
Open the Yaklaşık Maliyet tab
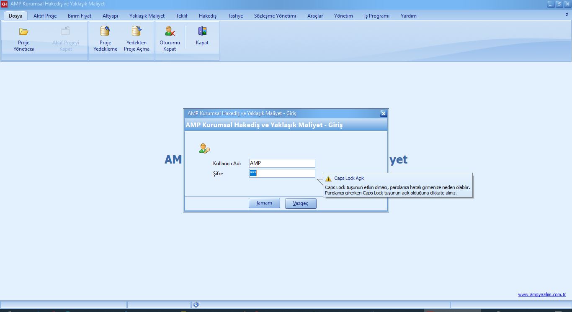pyautogui.click(x=147, y=16)
